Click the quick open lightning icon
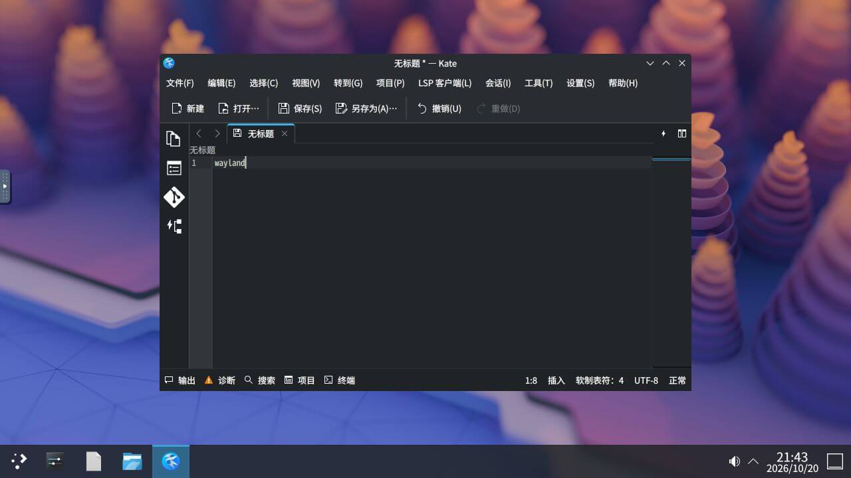The height and width of the screenshot is (478, 851). point(663,133)
